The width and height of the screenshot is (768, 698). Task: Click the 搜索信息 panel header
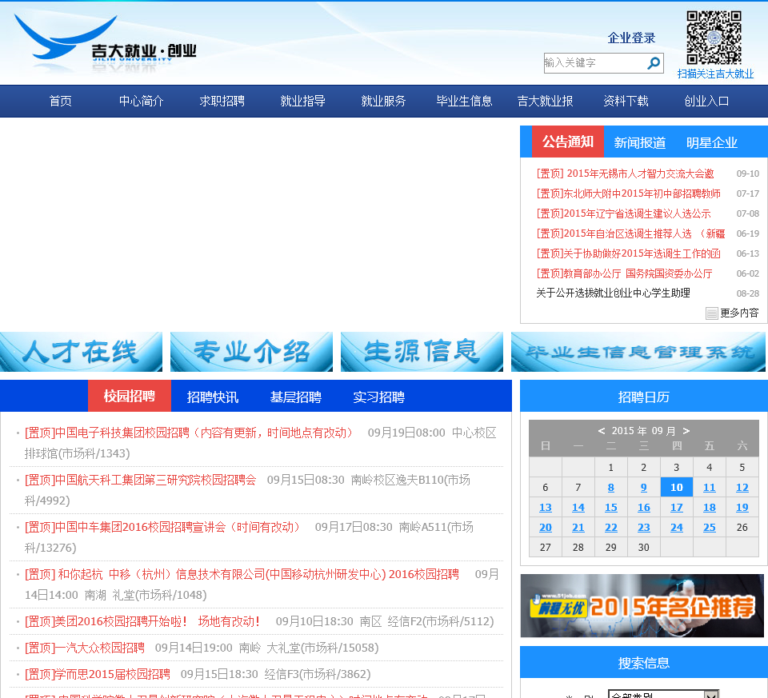tap(643, 663)
